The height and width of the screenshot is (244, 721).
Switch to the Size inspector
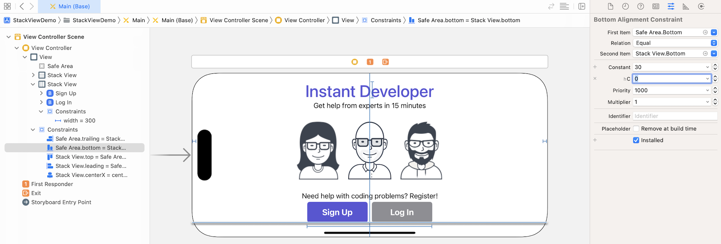click(686, 6)
